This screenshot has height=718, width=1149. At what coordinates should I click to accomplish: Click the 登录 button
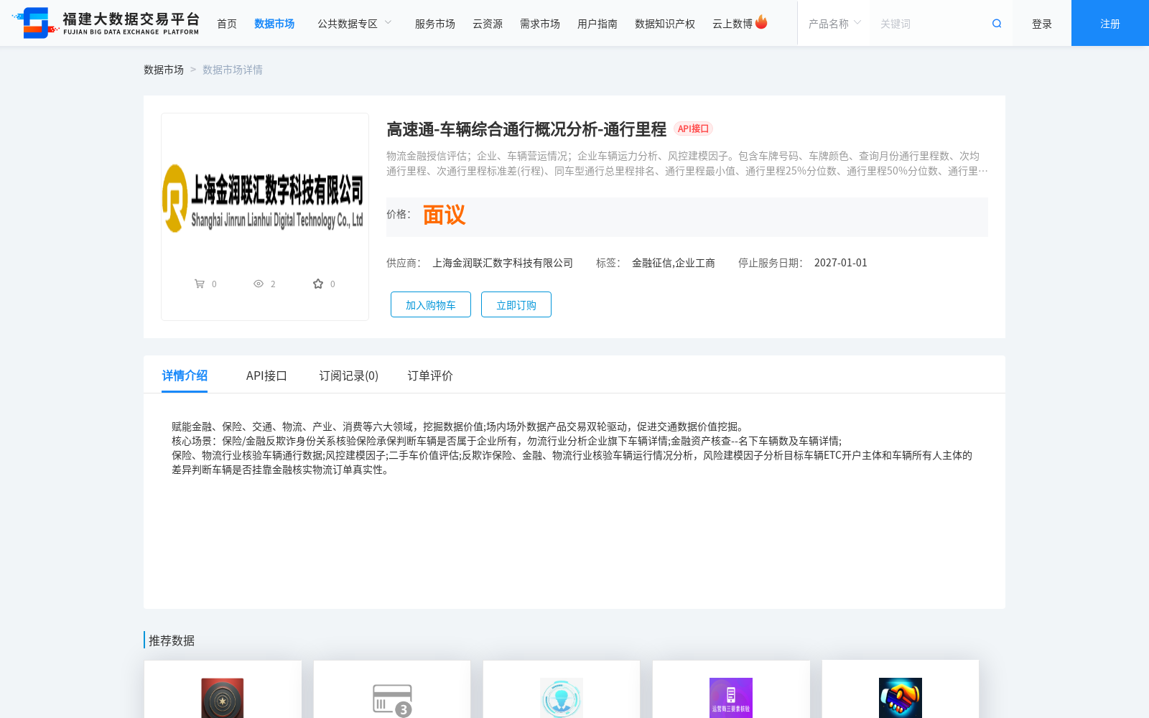[1042, 24]
